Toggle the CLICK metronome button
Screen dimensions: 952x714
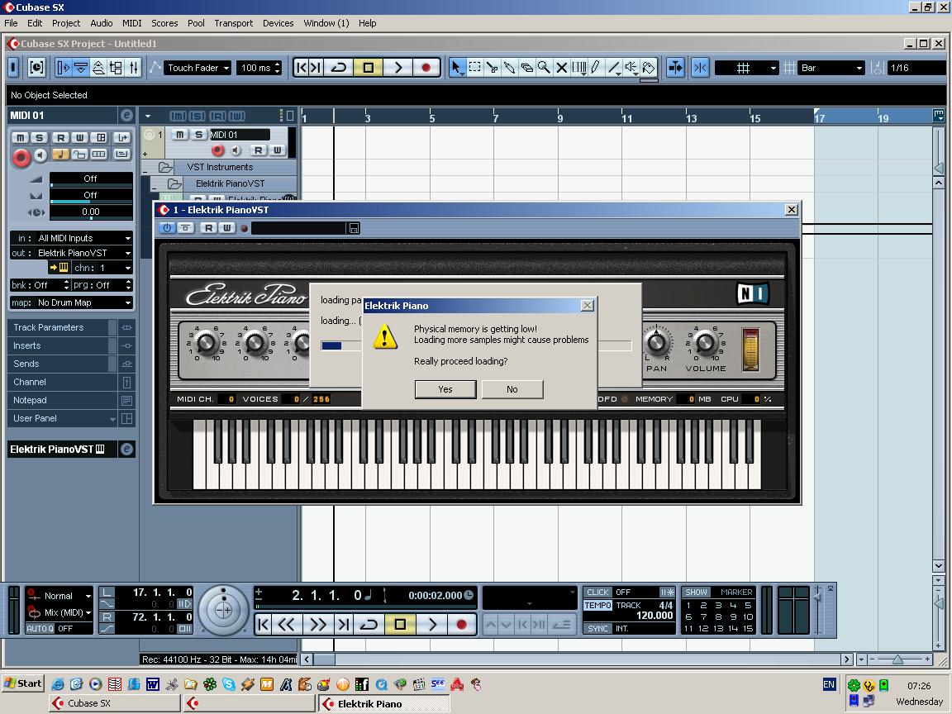point(597,592)
